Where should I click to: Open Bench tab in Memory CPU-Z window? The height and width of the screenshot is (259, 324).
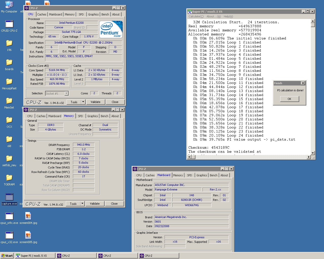[x=105, y=116]
